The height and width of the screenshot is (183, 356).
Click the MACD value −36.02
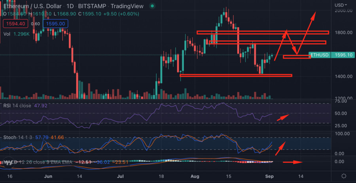[102, 162]
